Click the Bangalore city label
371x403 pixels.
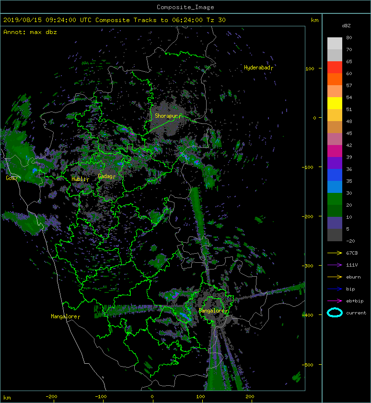(212, 311)
